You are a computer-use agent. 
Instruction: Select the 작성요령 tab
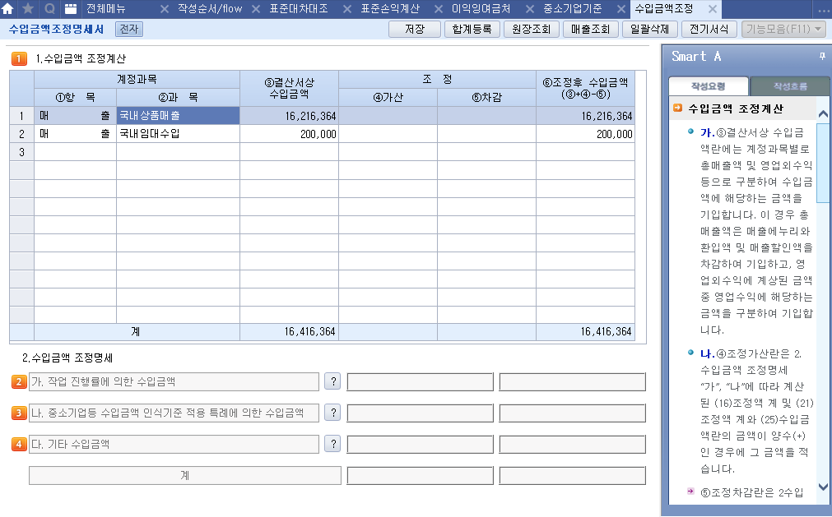tap(708, 85)
